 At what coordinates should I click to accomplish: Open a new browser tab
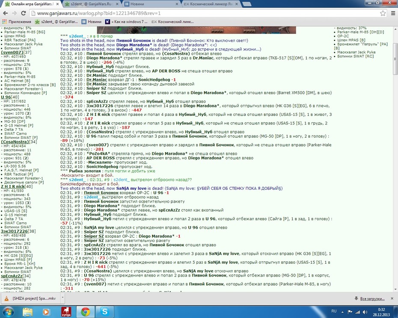pos(247,4)
